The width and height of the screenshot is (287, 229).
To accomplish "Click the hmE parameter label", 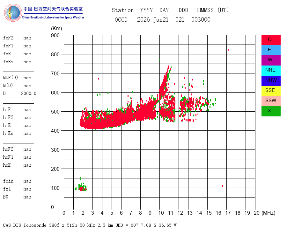I will click(7, 165).
